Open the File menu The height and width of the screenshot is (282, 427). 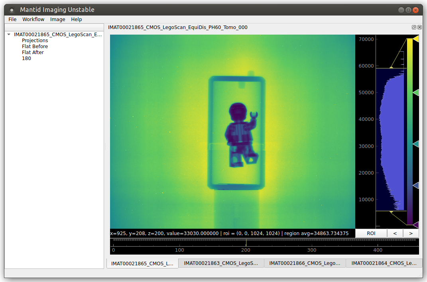coord(12,19)
